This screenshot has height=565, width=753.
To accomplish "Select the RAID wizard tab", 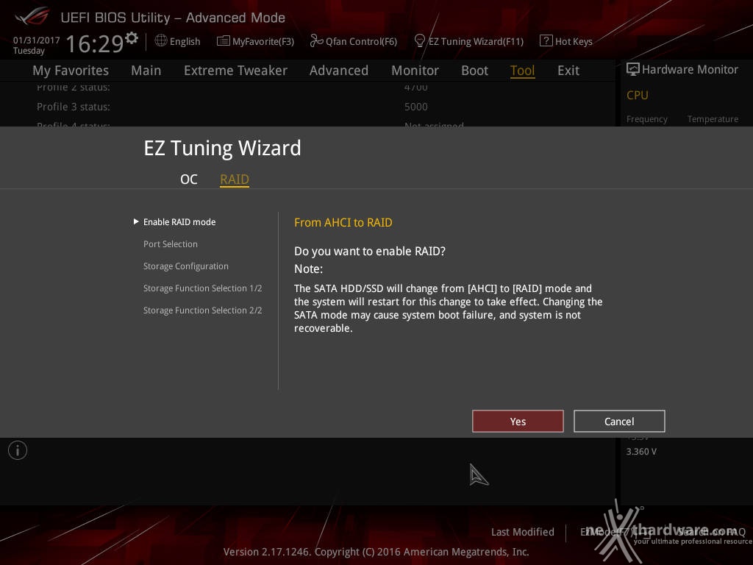I will coord(235,180).
